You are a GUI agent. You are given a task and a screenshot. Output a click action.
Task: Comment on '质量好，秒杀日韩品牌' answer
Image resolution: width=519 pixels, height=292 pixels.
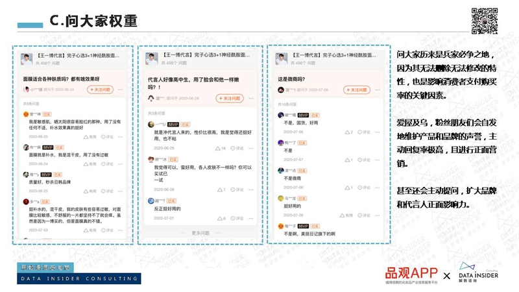tap(107, 191)
